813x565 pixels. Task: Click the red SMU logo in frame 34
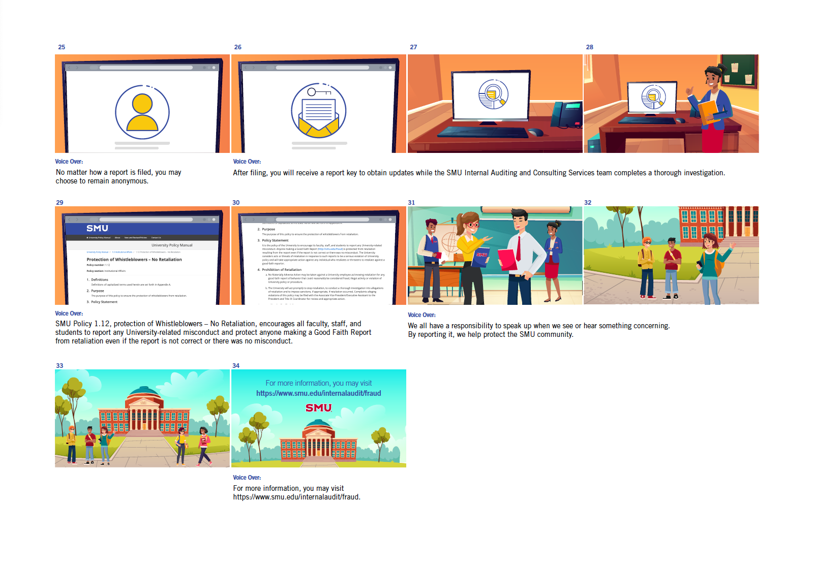[x=319, y=407]
